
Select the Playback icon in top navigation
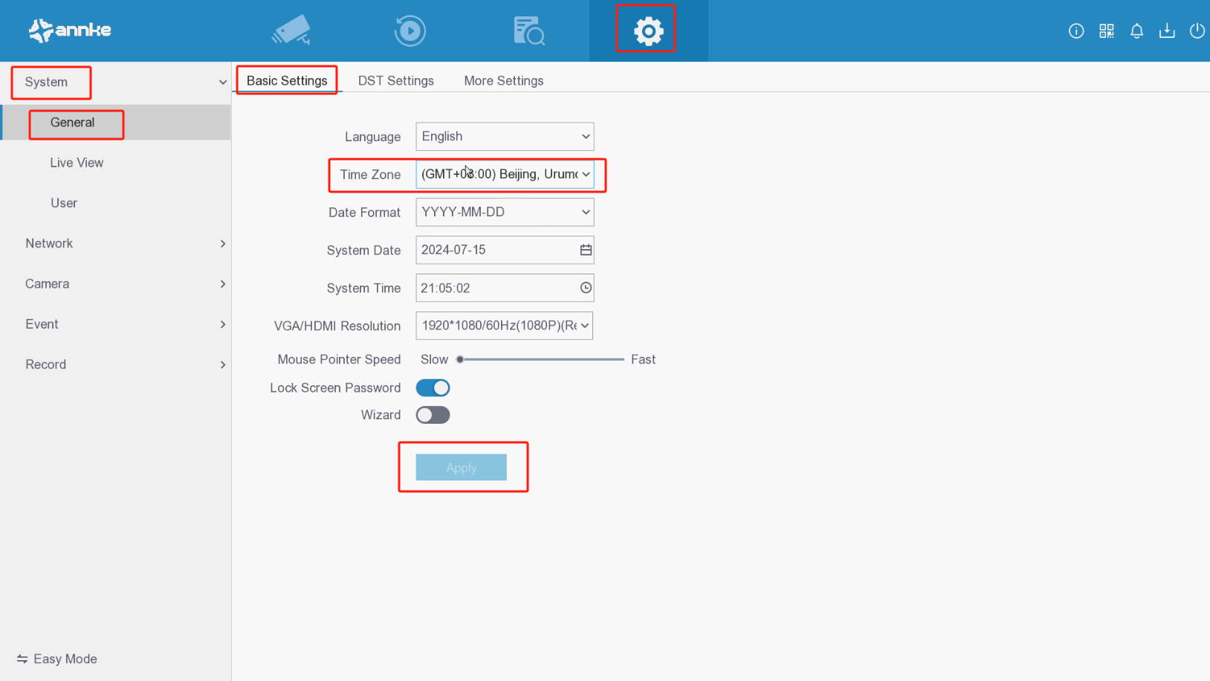tap(410, 30)
